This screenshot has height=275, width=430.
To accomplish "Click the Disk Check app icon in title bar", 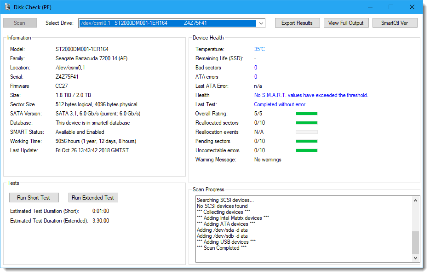I will click(7, 7).
